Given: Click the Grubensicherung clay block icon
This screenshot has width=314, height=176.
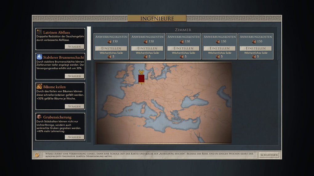Looking at the screenshot, I should click(x=39, y=117).
